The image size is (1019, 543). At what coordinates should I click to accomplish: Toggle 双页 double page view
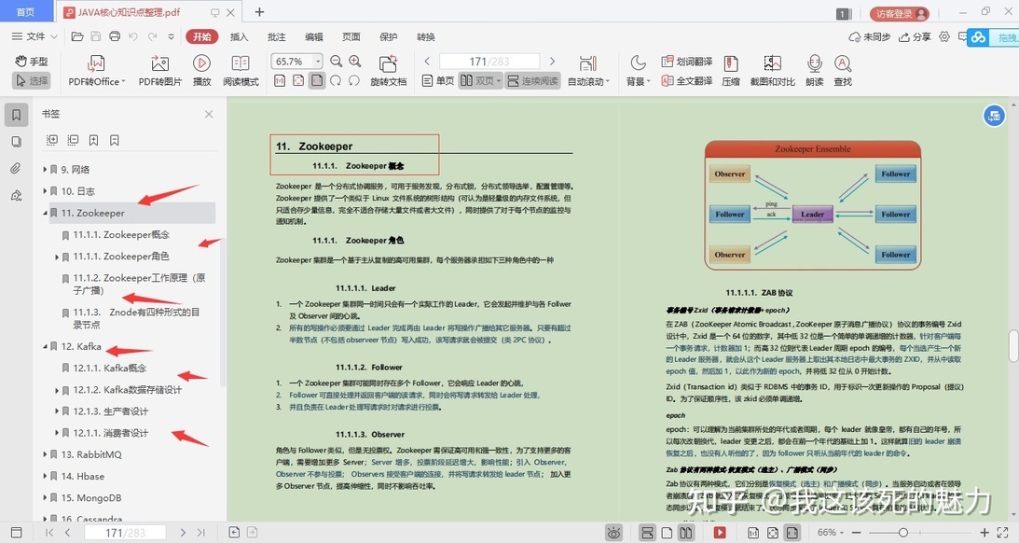(x=480, y=80)
